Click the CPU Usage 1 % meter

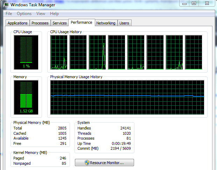(26, 52)
